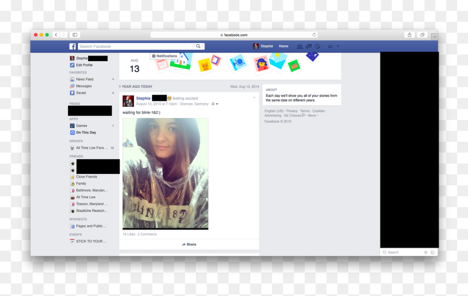Open the blink-182 post photo
Screen dimensions: 468x296
tap(165, 174)
